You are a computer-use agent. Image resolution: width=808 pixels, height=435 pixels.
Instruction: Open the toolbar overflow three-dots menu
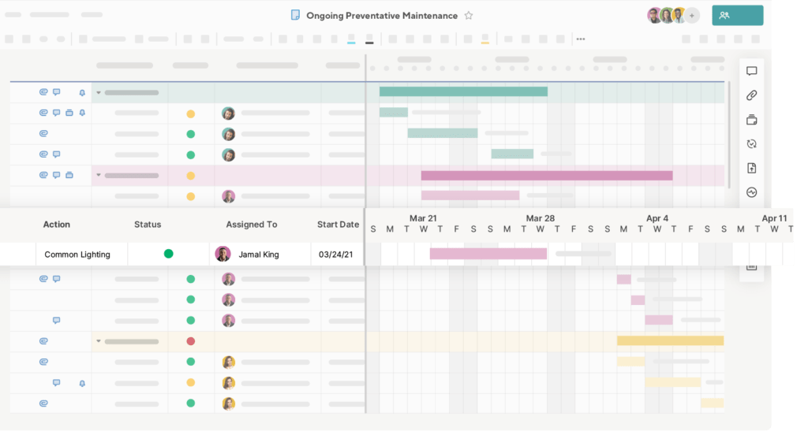click(x=581, y=39)
